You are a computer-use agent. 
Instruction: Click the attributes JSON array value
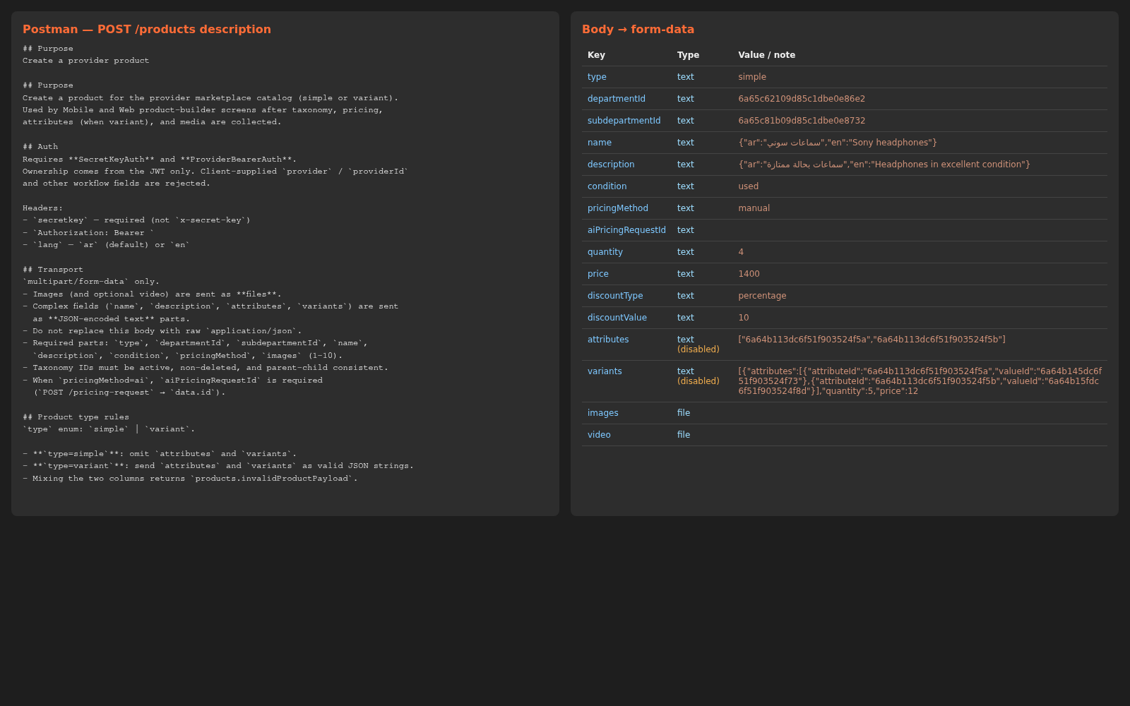[x=872, y=340]
